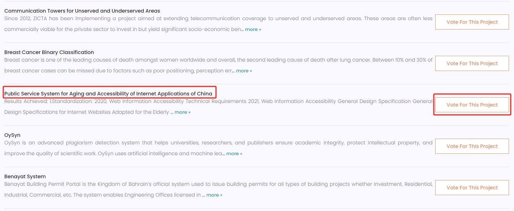Vote for the OySyn project

coord(472,146)
